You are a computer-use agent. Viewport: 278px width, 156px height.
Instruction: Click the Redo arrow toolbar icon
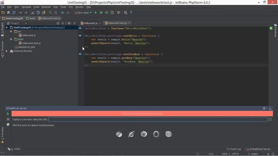26,13
